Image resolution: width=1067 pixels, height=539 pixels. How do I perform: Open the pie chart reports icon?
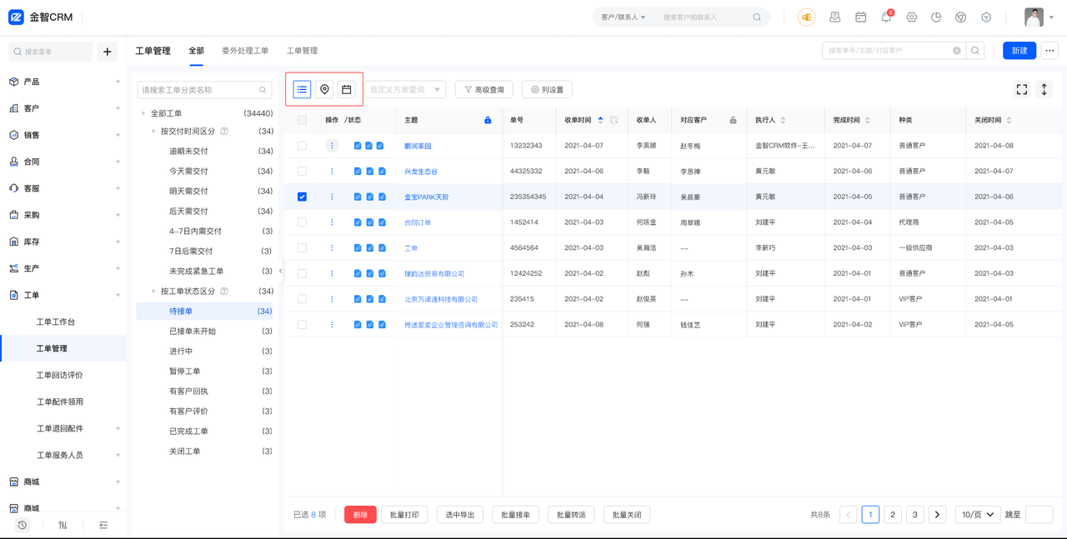point(936,17)
